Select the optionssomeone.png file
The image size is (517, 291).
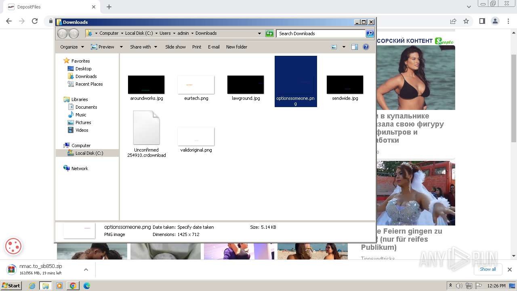296,82
